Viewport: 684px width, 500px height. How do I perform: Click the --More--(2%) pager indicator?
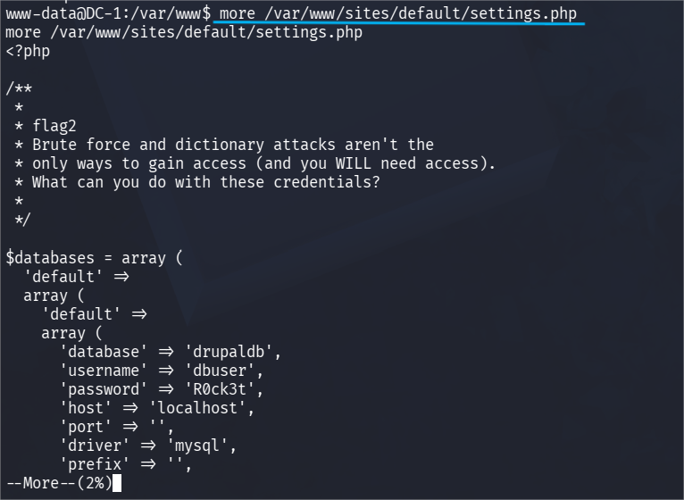(59, 483)
